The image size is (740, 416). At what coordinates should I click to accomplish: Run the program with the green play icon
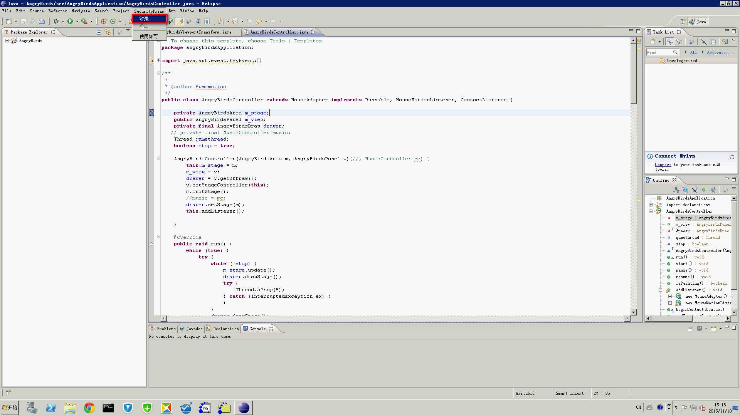[70, 22]
